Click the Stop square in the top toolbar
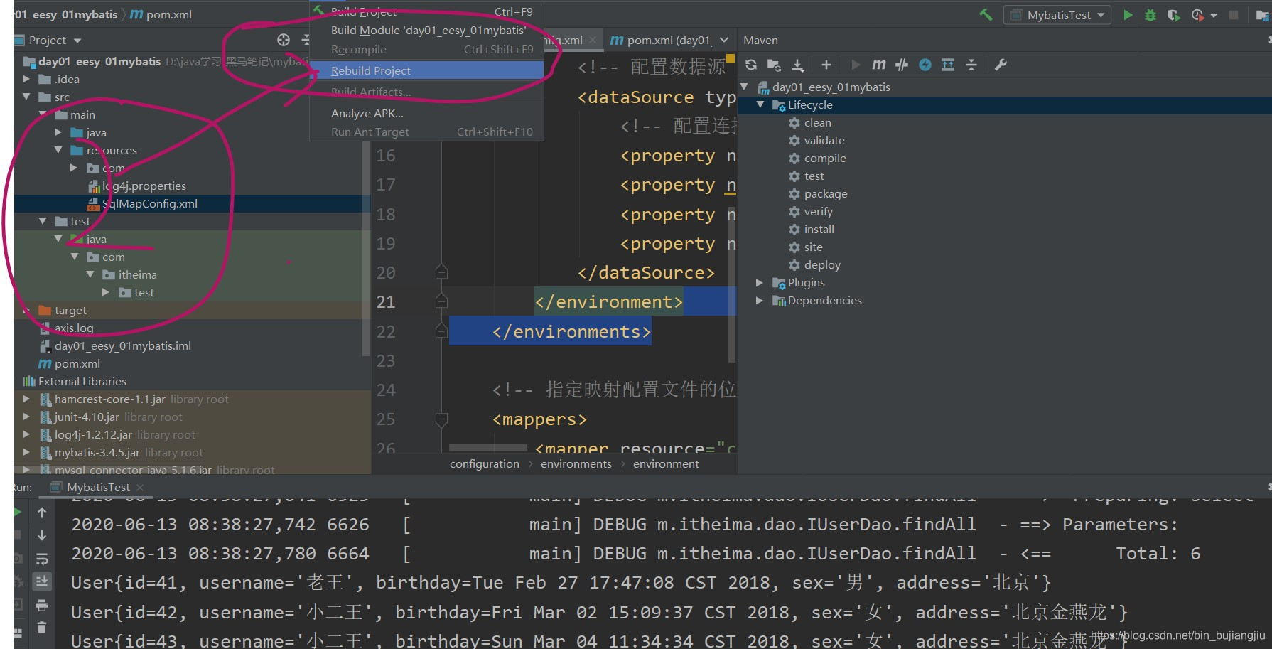 1234,14
